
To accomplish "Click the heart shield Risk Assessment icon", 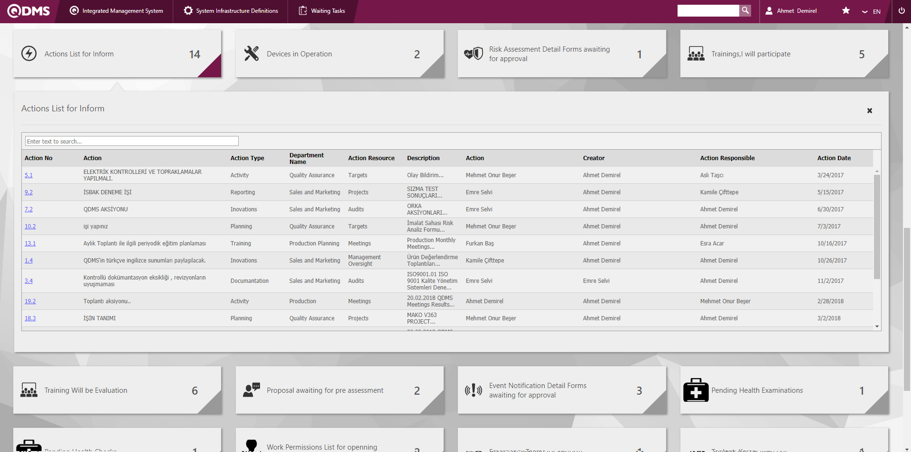I will tap(474, 54).
